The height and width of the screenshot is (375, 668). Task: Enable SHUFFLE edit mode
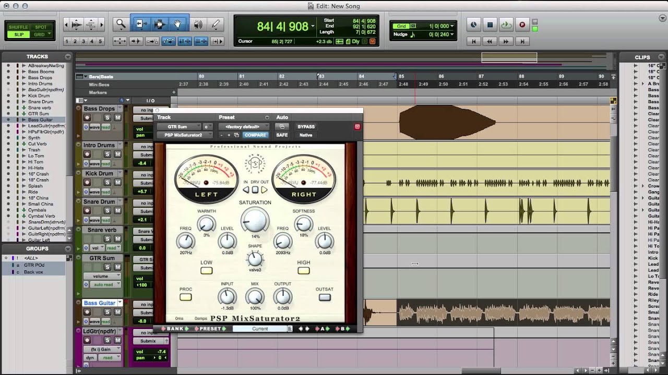coord(19,27)
